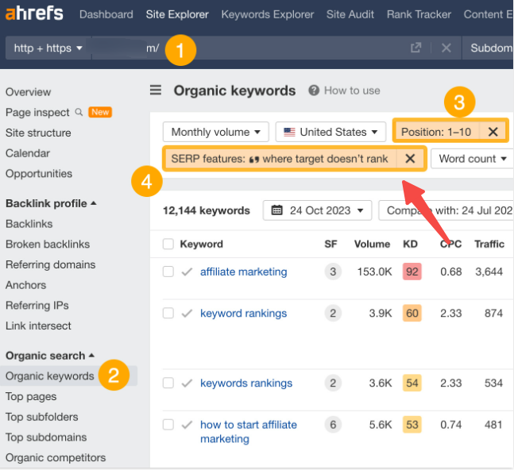
Task: Open the affiliate marketing keyword link
Action: 244,272
